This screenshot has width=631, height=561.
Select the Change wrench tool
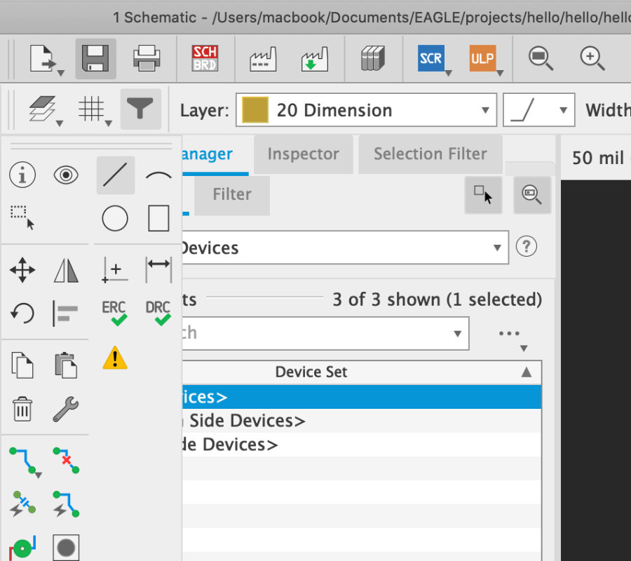pos(66,408)
